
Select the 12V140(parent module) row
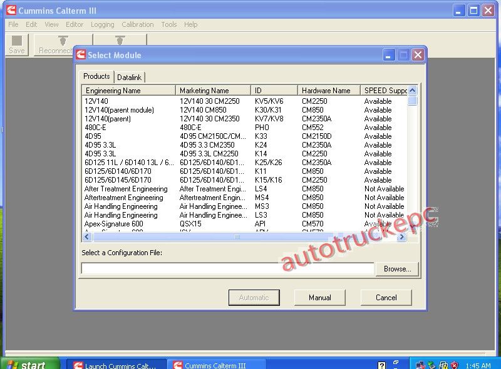coord(244,110)
